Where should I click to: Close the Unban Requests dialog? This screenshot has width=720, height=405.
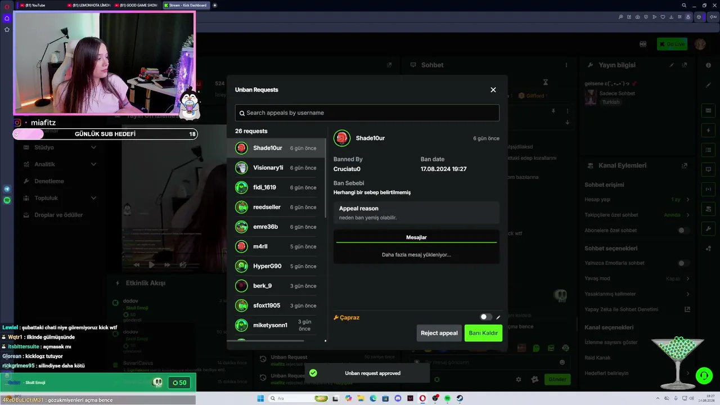point(493,90)
